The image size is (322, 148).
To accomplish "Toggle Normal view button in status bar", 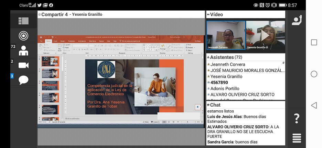I will pos(164,122).
